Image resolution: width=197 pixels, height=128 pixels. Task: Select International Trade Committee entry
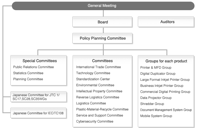pyautogui.click(x=98, y=67)
